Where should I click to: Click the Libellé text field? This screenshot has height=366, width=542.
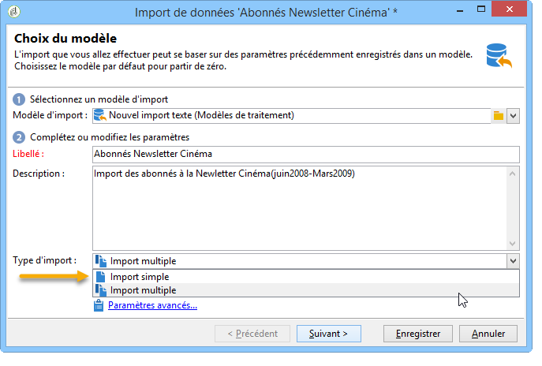(306, 154)
